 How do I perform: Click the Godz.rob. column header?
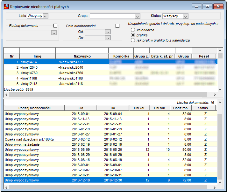tap(181, 108)
